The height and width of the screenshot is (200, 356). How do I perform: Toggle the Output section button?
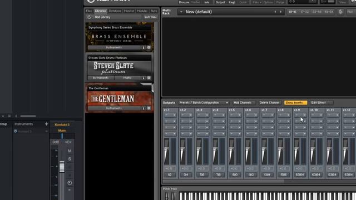coord(220,2)
